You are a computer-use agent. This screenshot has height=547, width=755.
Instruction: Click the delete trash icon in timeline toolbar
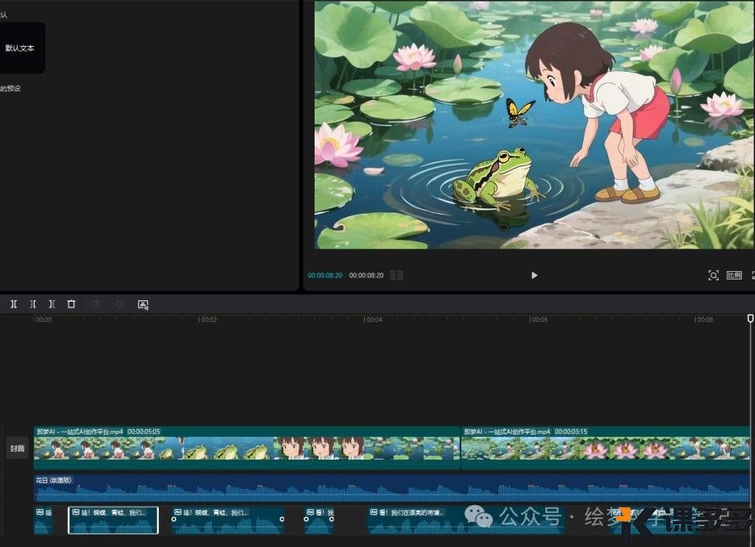(71, 305)
